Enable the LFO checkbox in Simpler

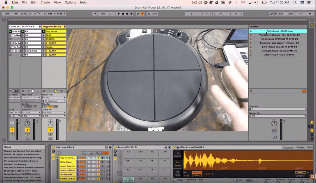[x=235, y=180]
